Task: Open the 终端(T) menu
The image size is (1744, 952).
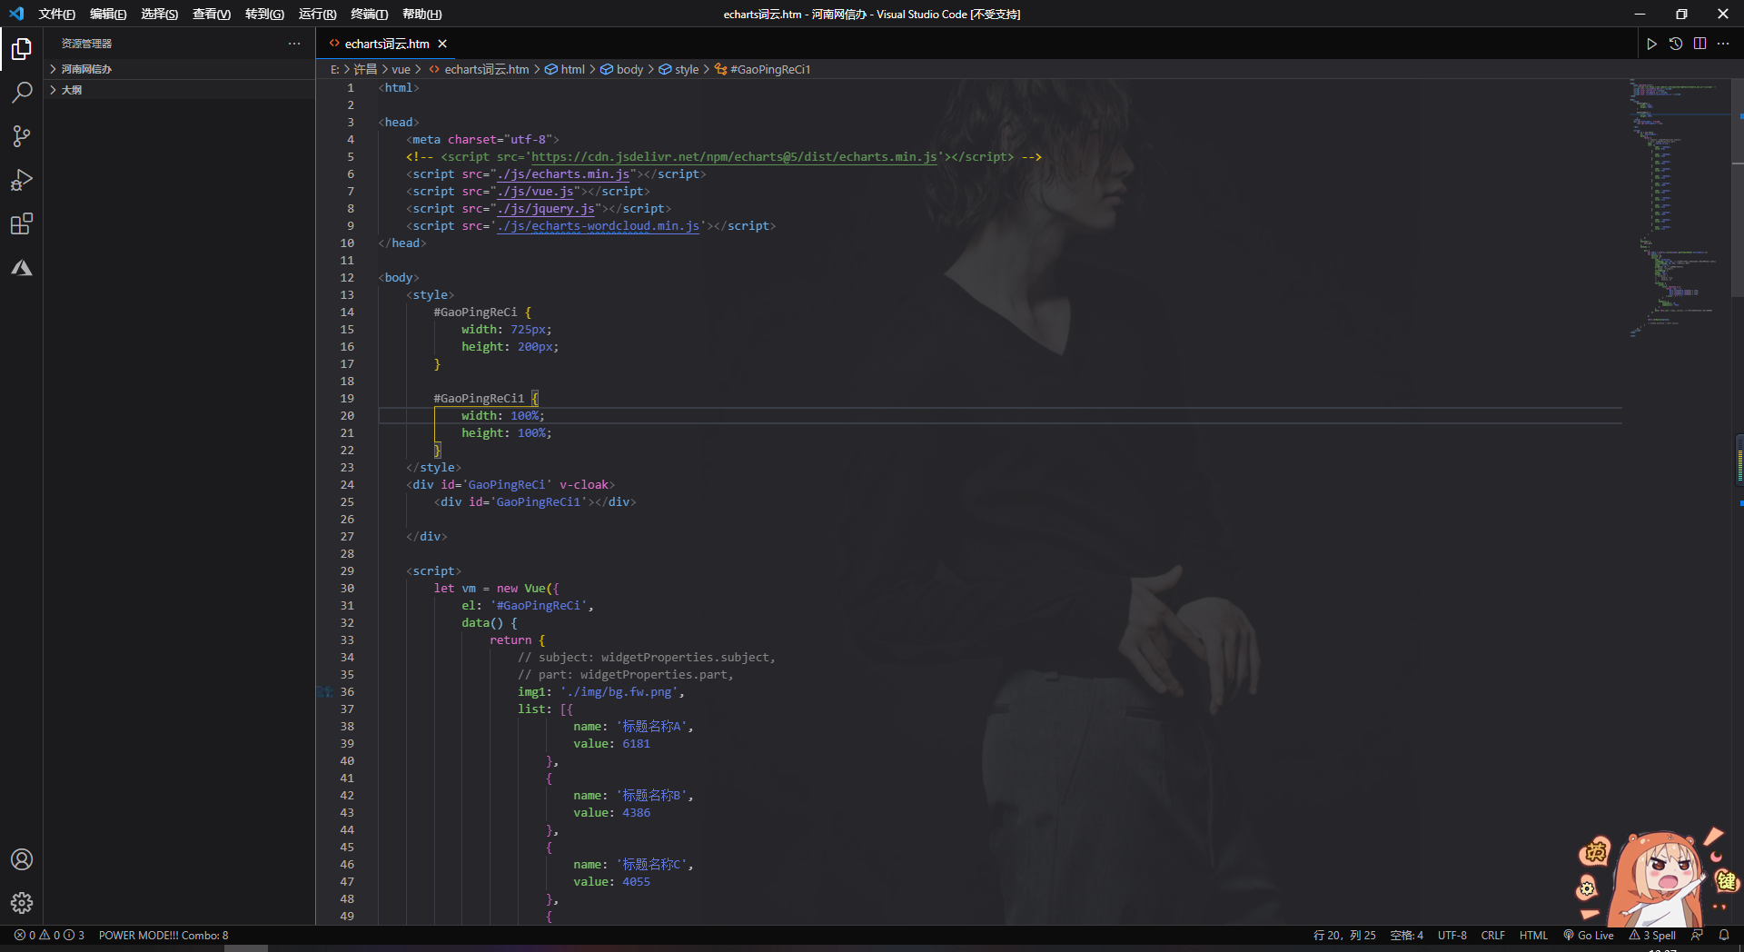Action: [369, 14]
